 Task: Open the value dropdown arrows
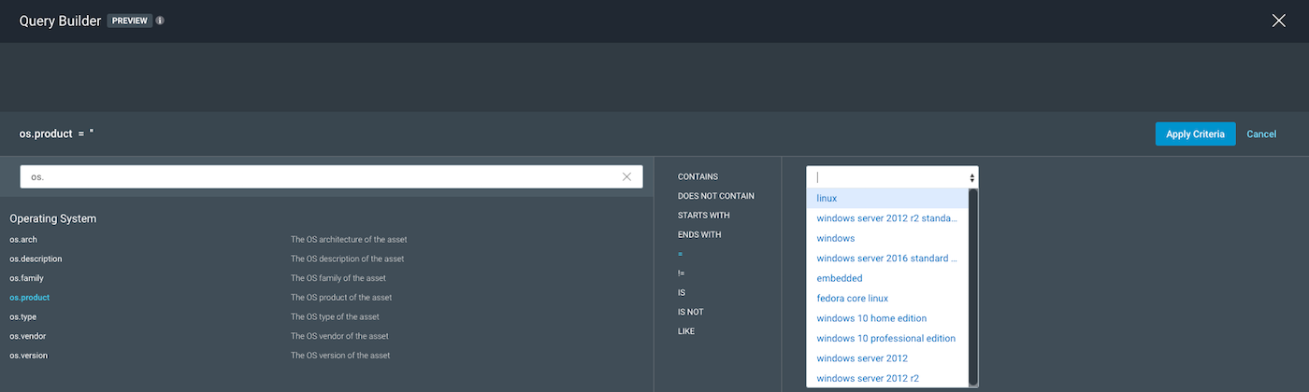pos(972,177)
